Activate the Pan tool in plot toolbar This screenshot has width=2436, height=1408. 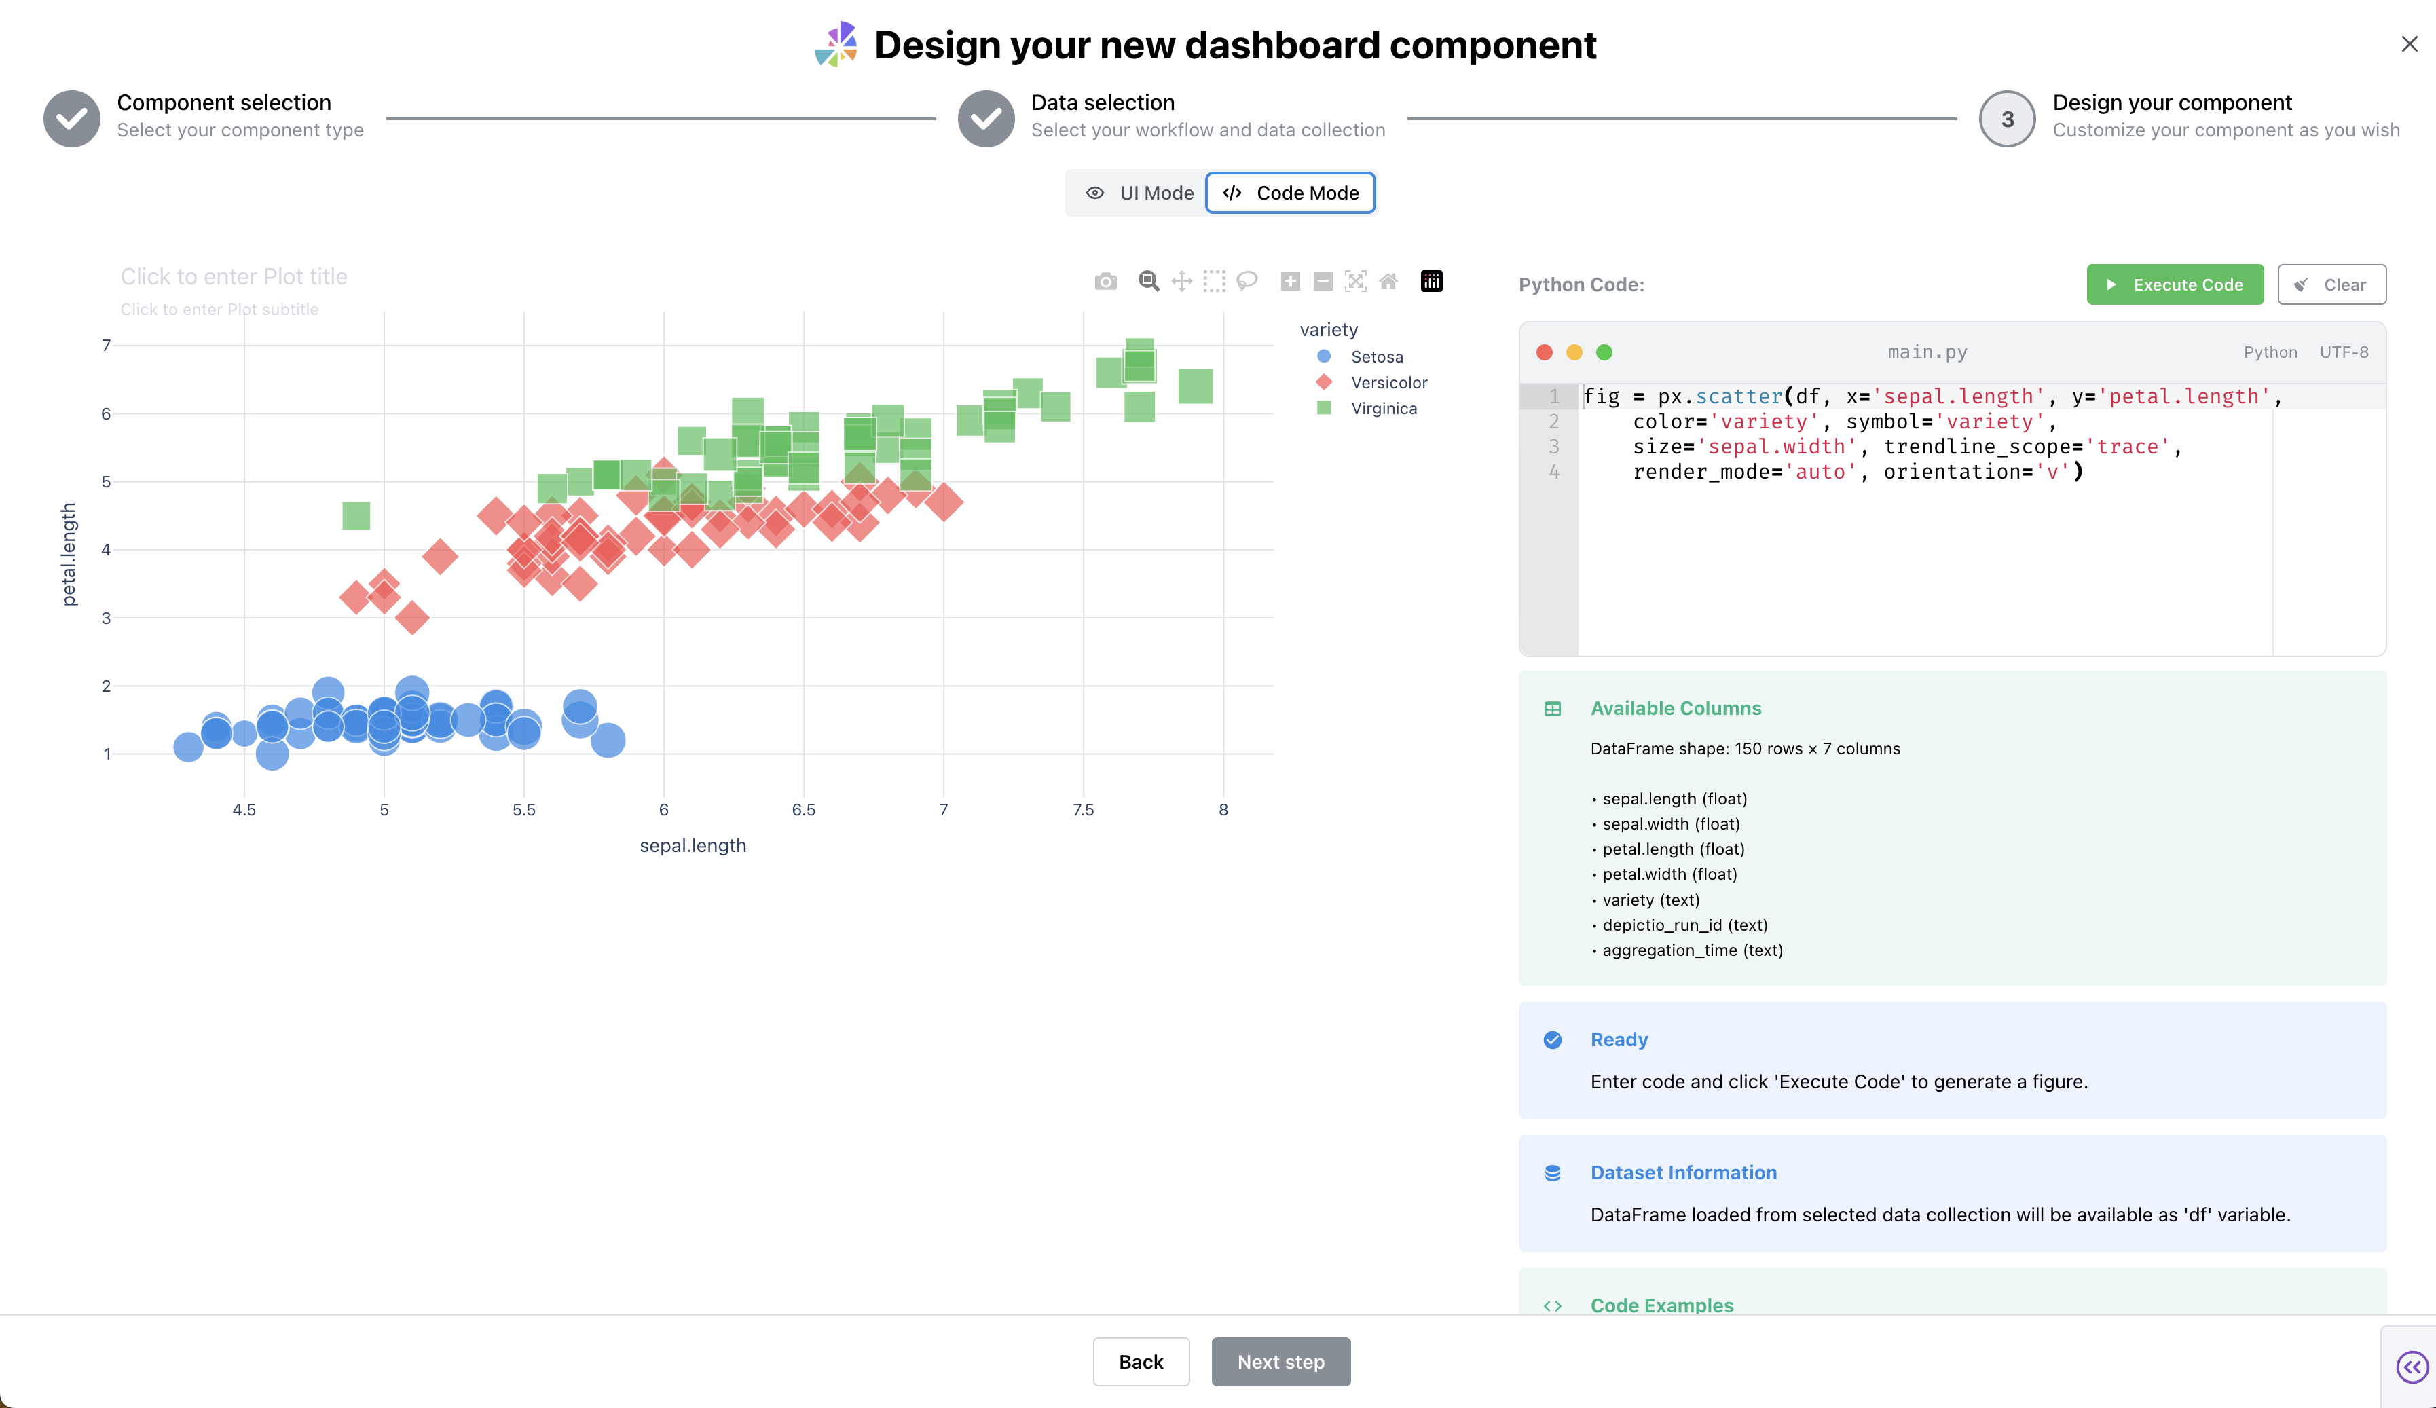click(x=1181, y=281)
